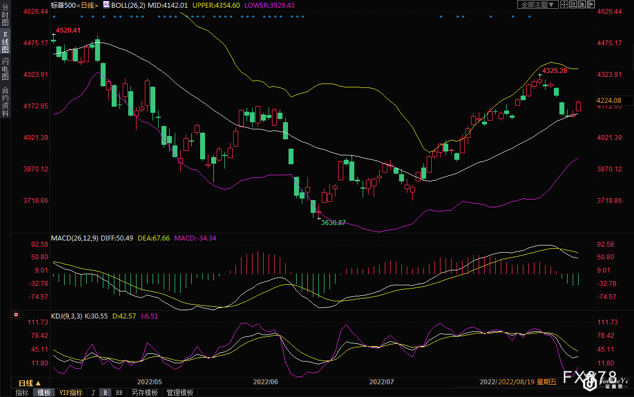Click the 另存模板 save template button

tap(144, 393)
